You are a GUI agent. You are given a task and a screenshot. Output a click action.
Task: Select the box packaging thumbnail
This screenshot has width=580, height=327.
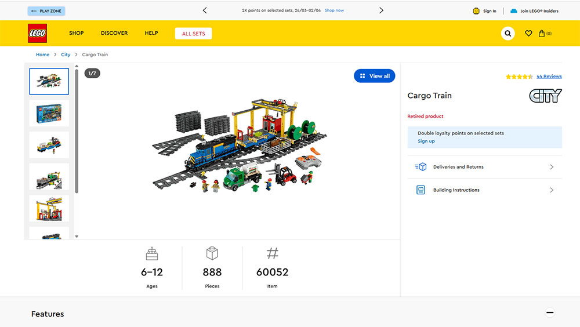click(49, 113)
